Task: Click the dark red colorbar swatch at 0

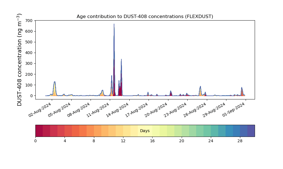Action: point(39,131)
